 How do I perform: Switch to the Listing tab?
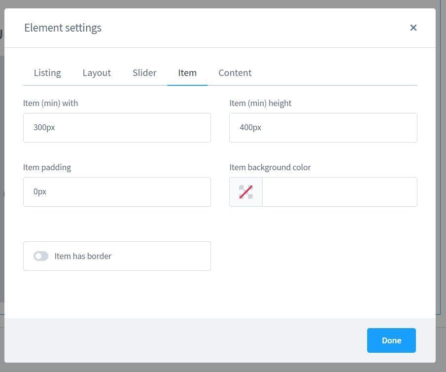47,73
